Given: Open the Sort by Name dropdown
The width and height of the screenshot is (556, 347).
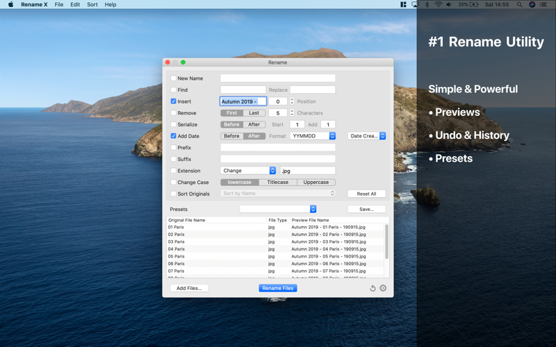Looking at the screenshot, I should click(277, 194).
